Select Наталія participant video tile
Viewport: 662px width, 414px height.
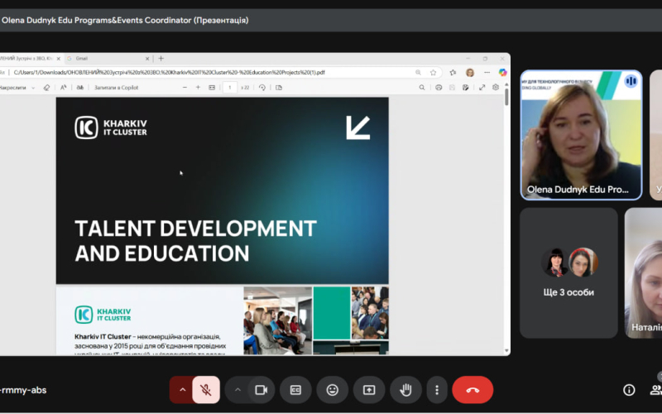[x=644, y=273]
